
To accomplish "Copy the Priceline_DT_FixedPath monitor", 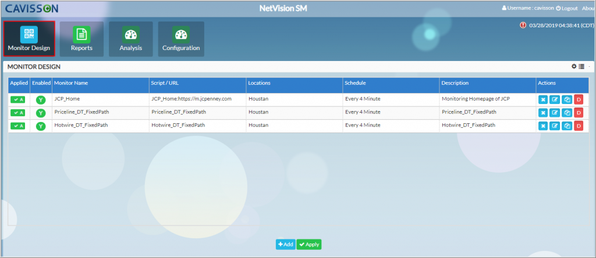I will (566, 113).
